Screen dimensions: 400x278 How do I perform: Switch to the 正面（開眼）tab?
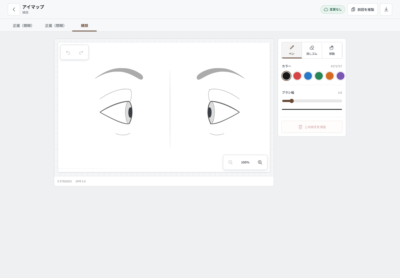23,26
